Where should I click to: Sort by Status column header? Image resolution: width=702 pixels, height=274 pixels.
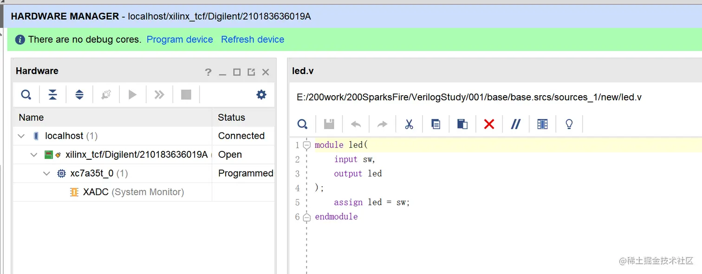243,117
